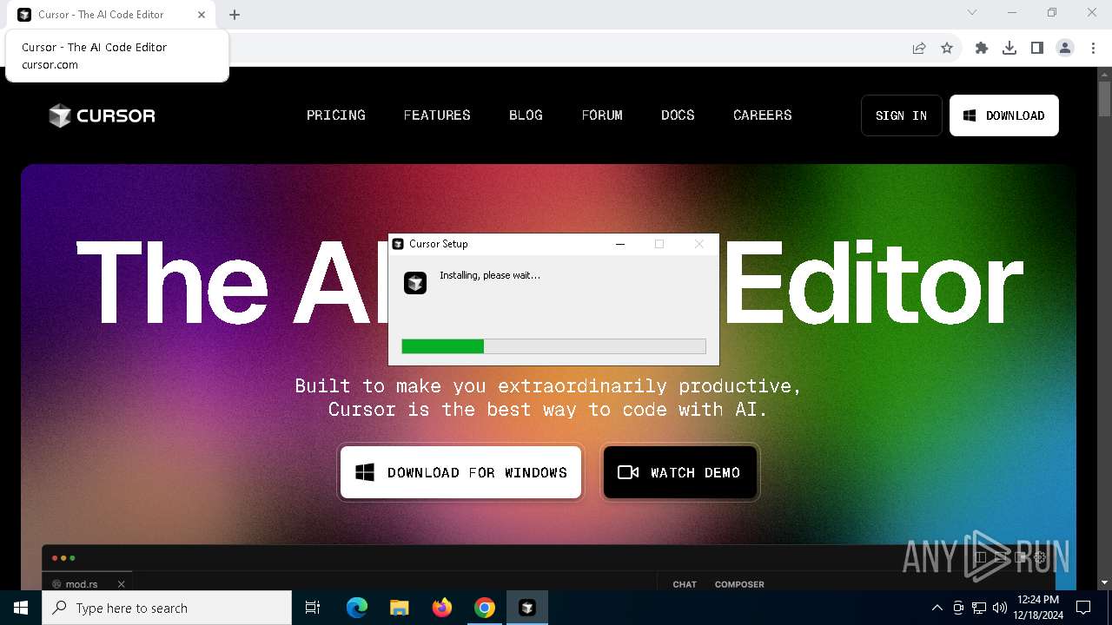
Task: Click the Cursor logo in site header
Action: tap(102, 115)
